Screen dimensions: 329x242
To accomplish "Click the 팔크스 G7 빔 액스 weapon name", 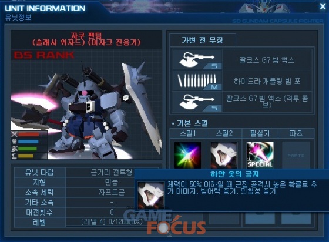I will [267, 60].
